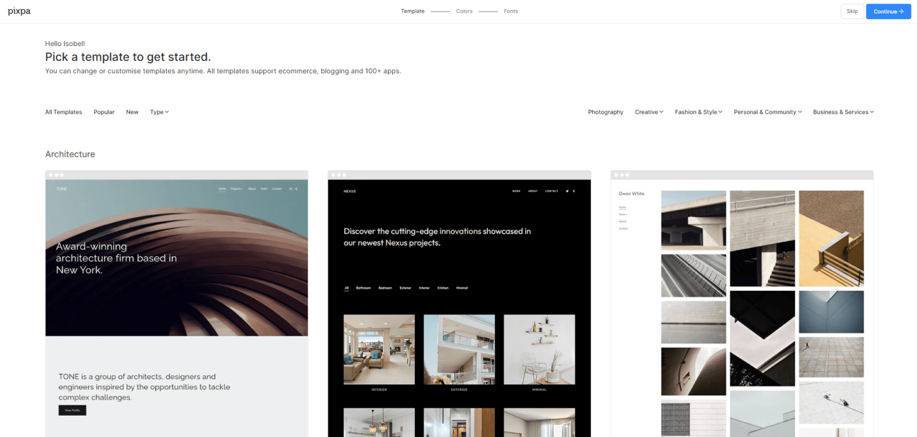
Task: Select the New templates filter
Action: pyautogui.click(x=132, y=112)
